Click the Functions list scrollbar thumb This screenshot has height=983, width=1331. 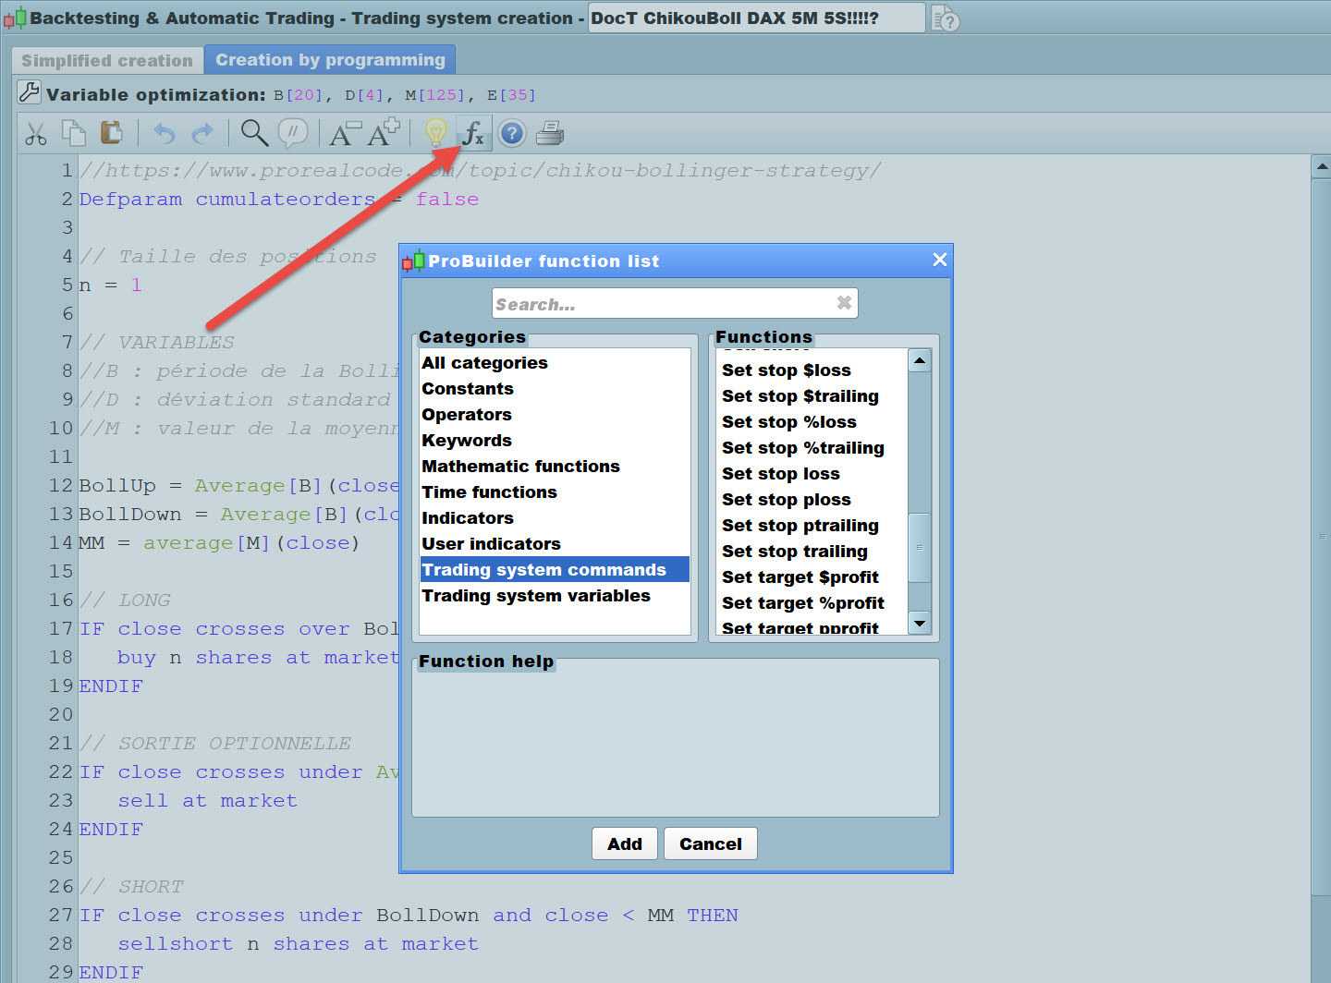pos(920,548)
